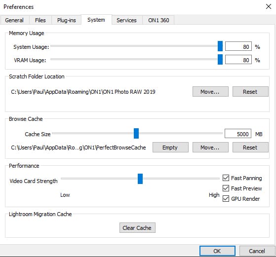Viewport: 276px width, 257px height.
Task: Reset the Browse Cache location
Action: (250, 147)
